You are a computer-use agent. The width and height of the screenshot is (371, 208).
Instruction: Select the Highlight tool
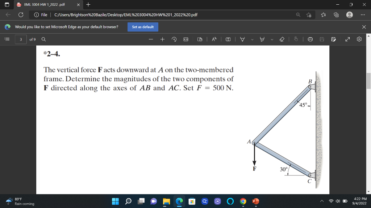[262, 39]
